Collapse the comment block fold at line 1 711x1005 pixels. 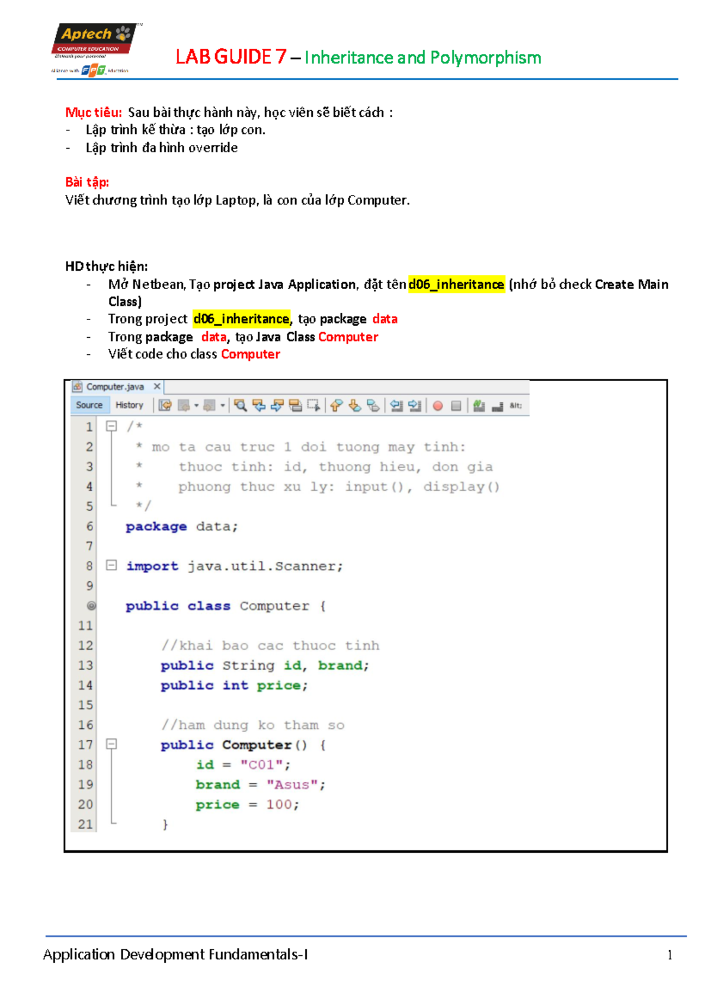111,426
